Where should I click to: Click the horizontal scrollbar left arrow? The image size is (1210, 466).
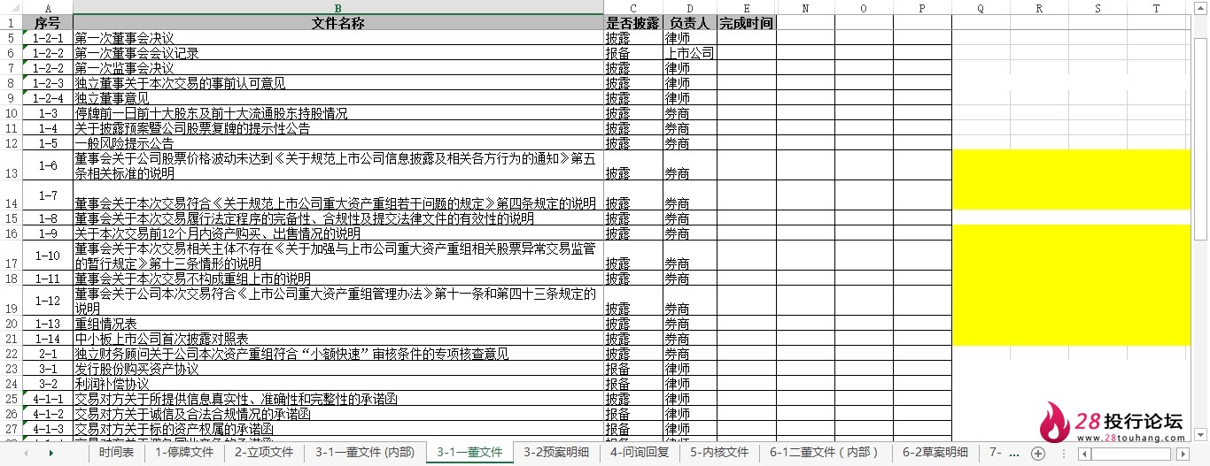pos(1083,453)
